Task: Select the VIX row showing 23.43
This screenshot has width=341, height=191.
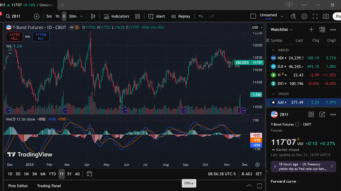Action: pos(303,75)
